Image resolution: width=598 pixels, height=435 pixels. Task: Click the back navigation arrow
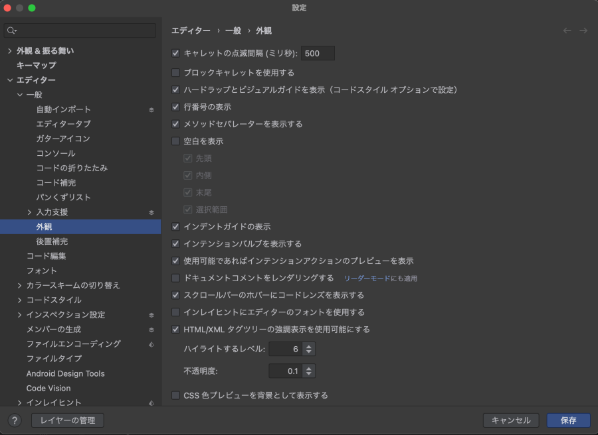tap(567, 31)
